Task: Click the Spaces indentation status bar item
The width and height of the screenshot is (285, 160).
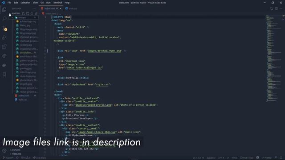Action: [x=211, y=158]
